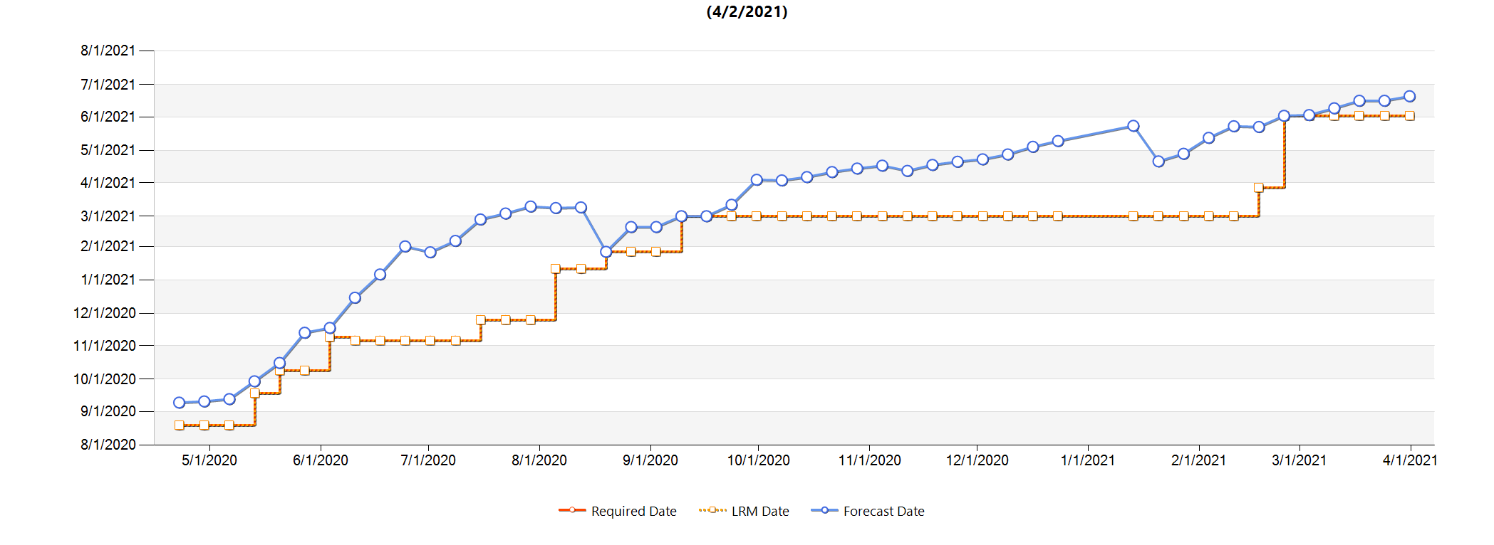The height and width of the screenshot is (545, 1494).
Task: Click the lone LRM marker stepped between 3/1/2021 and 6/1/2021 levels
Action: point(1259,188)
